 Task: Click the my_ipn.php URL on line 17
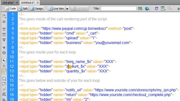coord(136,90)
